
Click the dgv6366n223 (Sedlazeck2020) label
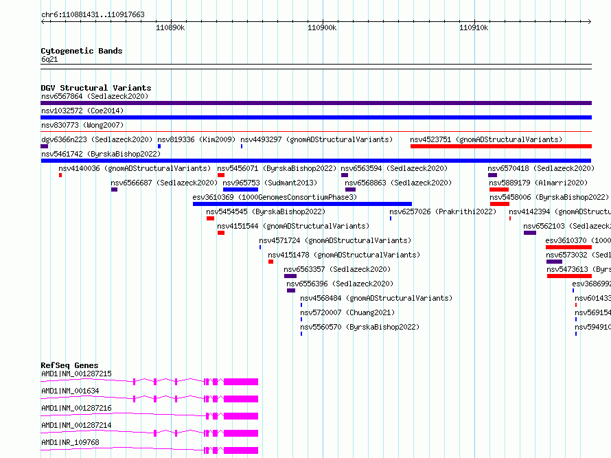[x=97, y=139]
